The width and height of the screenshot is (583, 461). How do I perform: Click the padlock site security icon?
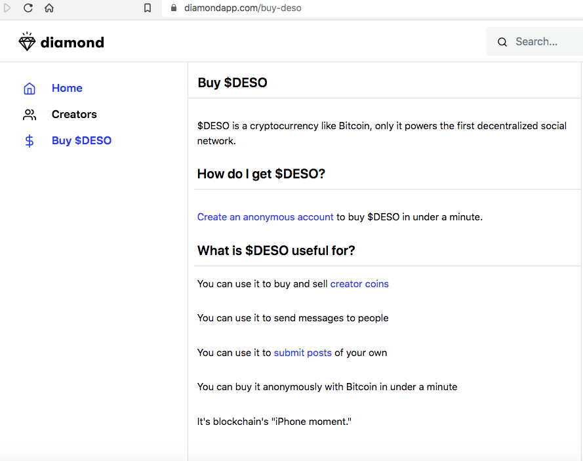(x=174, y=8)
